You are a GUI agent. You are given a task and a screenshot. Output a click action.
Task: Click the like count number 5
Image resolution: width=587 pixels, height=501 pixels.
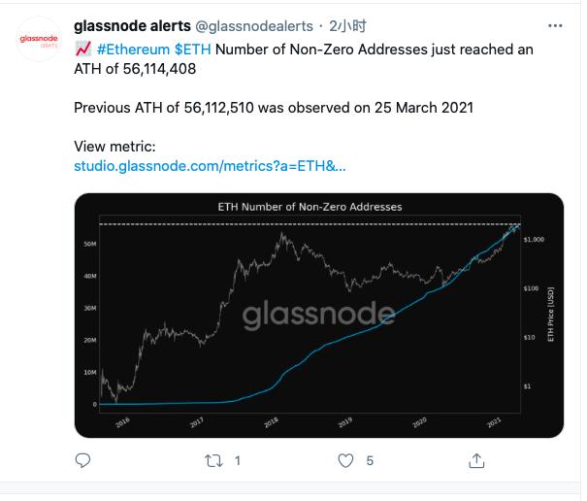(x=369, y=461)
